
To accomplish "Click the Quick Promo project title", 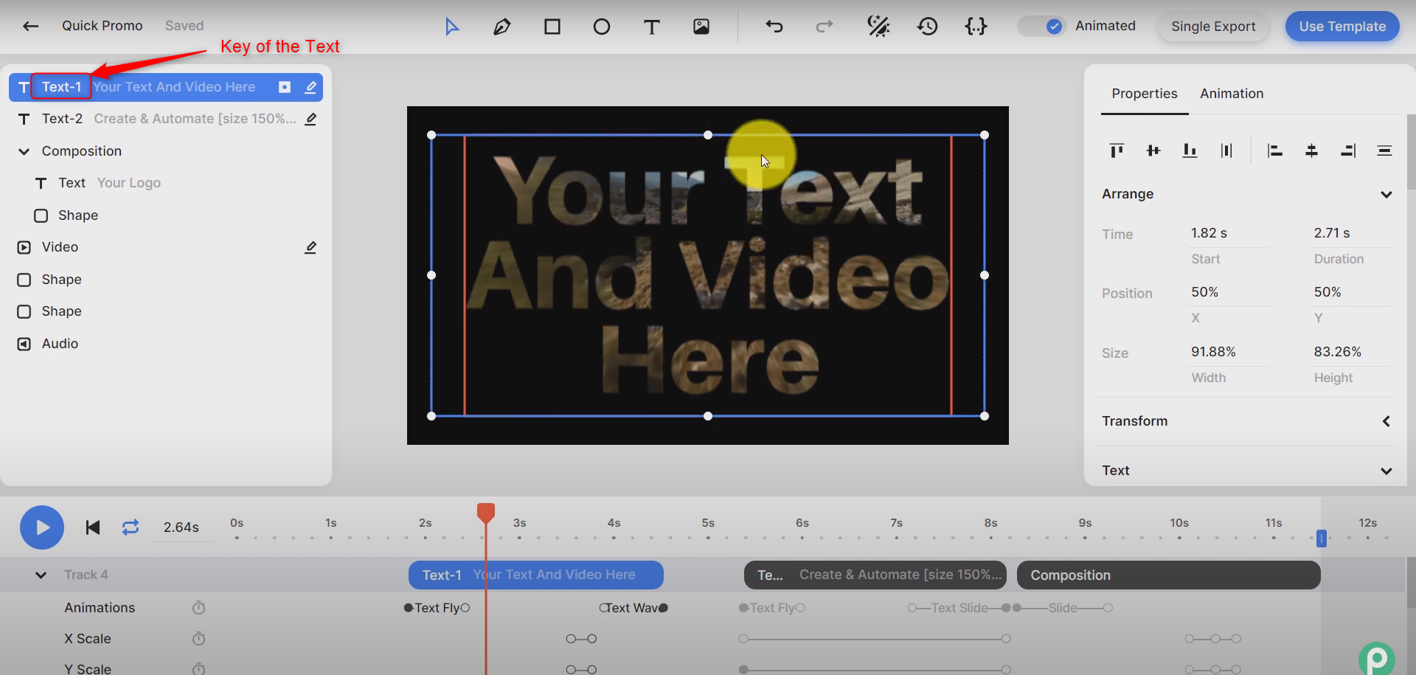I will pos(103,26).
